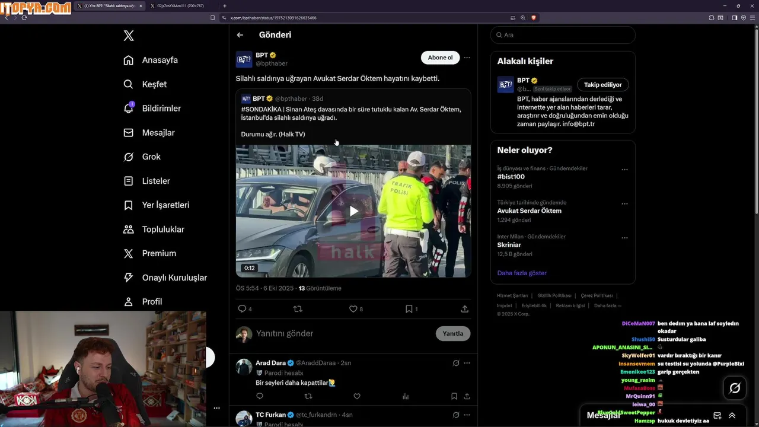This screenshot has width=759, height=427.
Task: Click Abone ol button
Action: coord(440,58)
